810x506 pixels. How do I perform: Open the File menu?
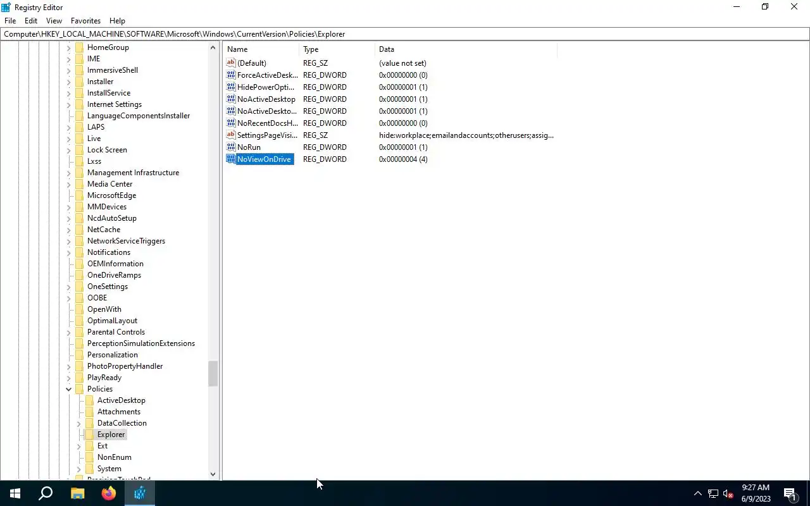click(x=10, y=21)
